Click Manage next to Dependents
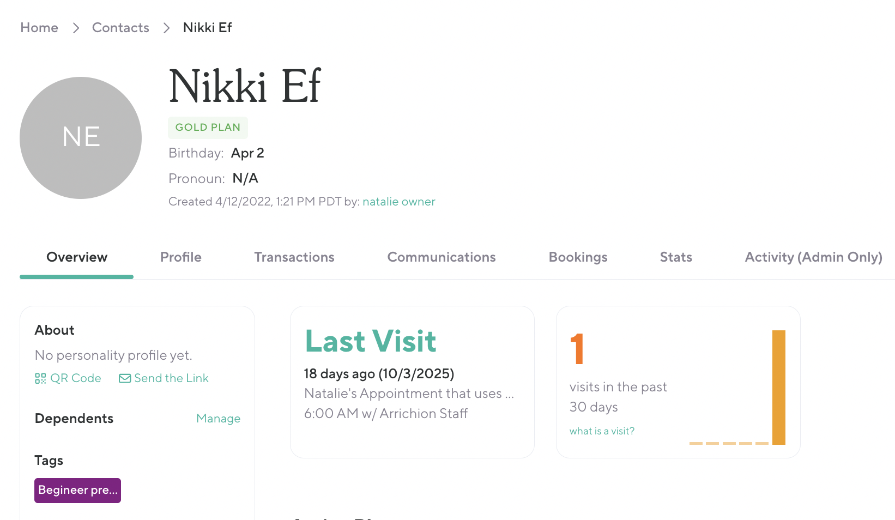The image size is (895, 520). pyautogui.click(x=218, y=419)
